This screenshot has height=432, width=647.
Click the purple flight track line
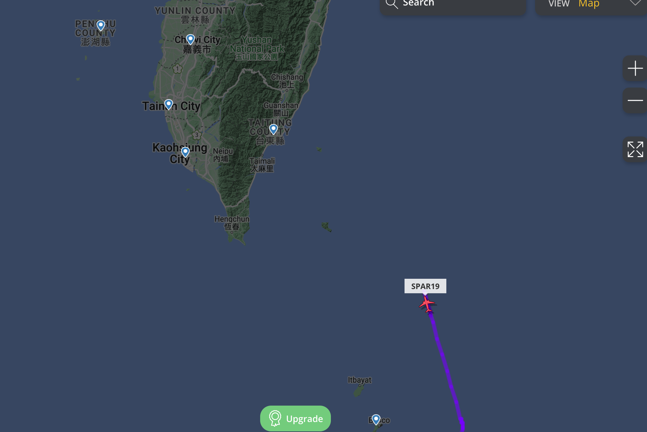(x=447, y=370)
